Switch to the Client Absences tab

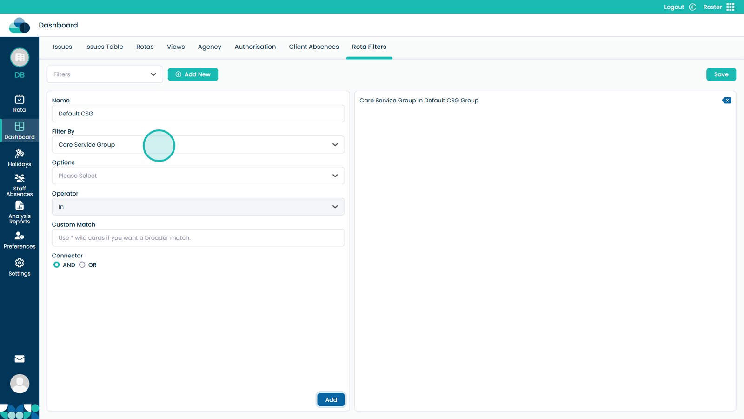[314, 47]
